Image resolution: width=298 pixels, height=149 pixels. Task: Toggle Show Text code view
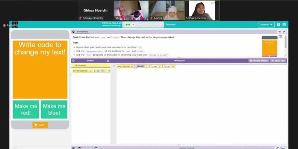click(x=278, y=60)
